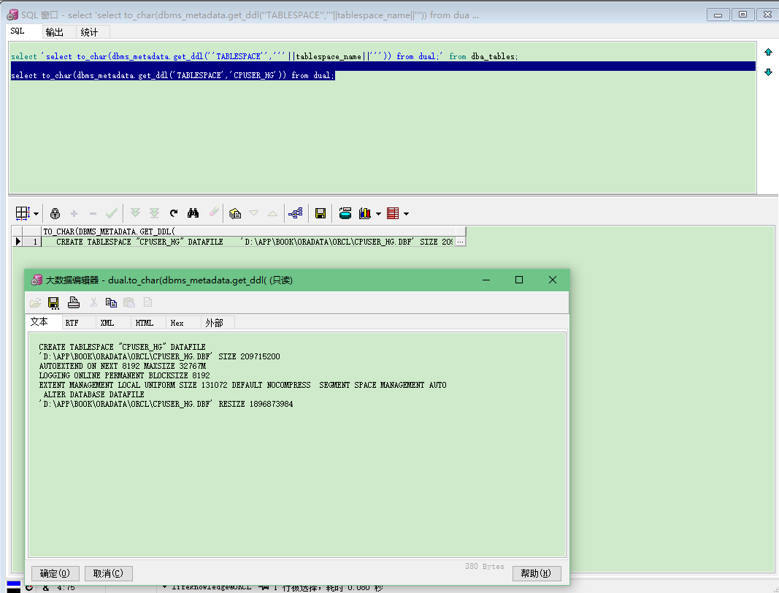Click the 取消(C) button

coord(108,573)
